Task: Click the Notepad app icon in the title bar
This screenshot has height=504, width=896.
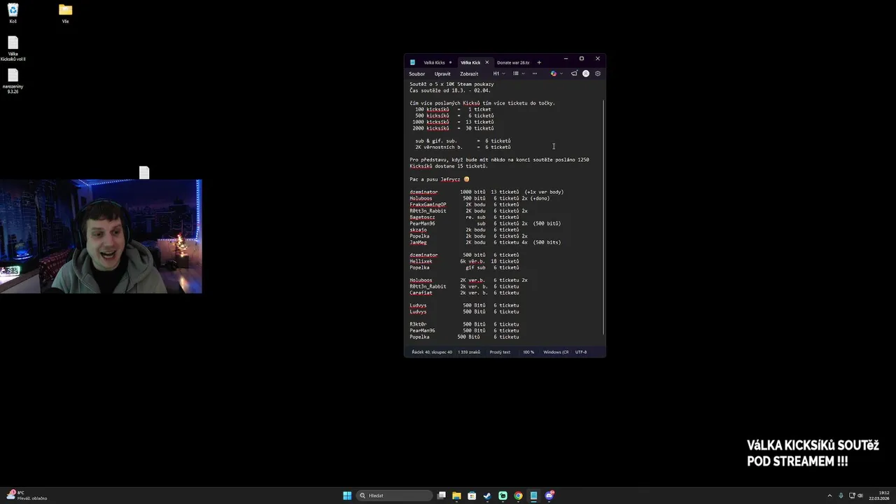Action: point(412,62)
